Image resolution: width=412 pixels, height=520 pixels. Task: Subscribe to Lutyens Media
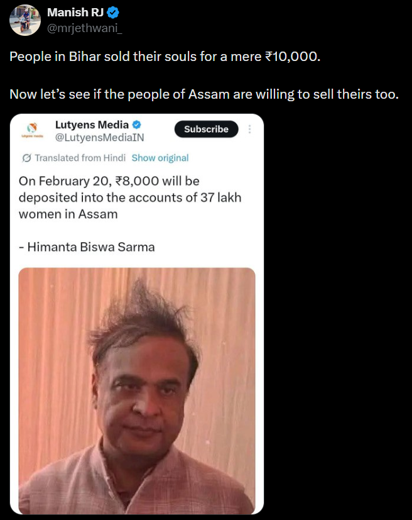[206, 129]
